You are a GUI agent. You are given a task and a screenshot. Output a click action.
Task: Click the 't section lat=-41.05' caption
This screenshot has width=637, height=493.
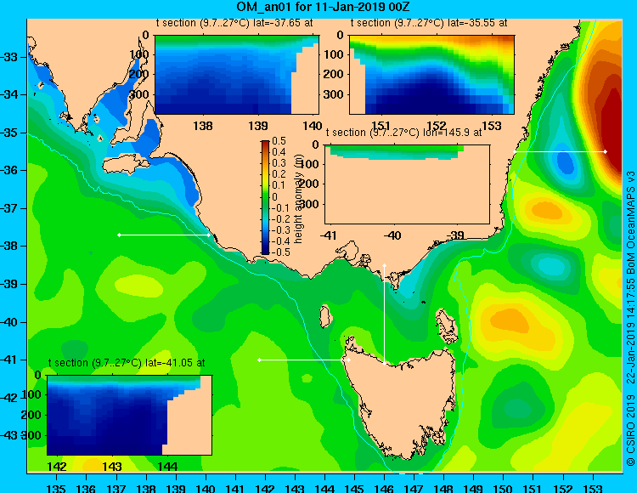pos(127,363)
